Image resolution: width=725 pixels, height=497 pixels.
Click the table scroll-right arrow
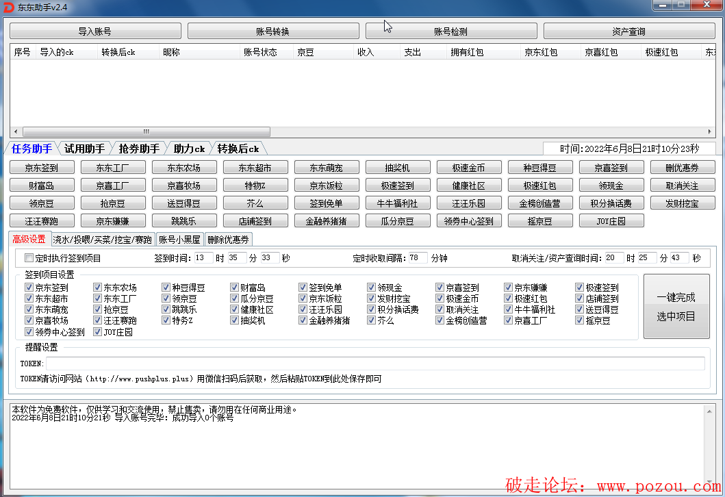710,131
